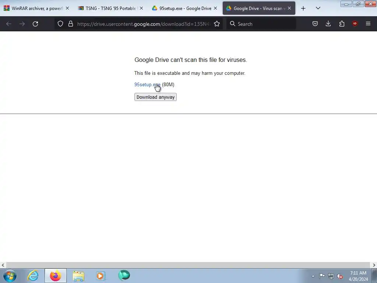
Task: Open network status tray icon
Action: pos(331,276)
